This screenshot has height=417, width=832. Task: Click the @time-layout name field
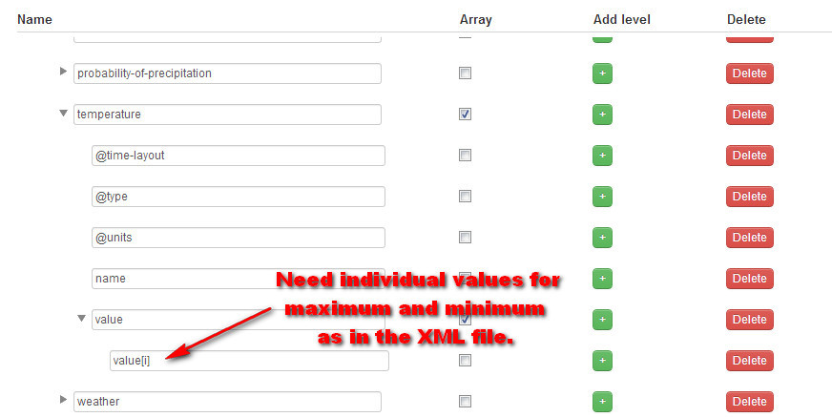(x=238, y=156)
